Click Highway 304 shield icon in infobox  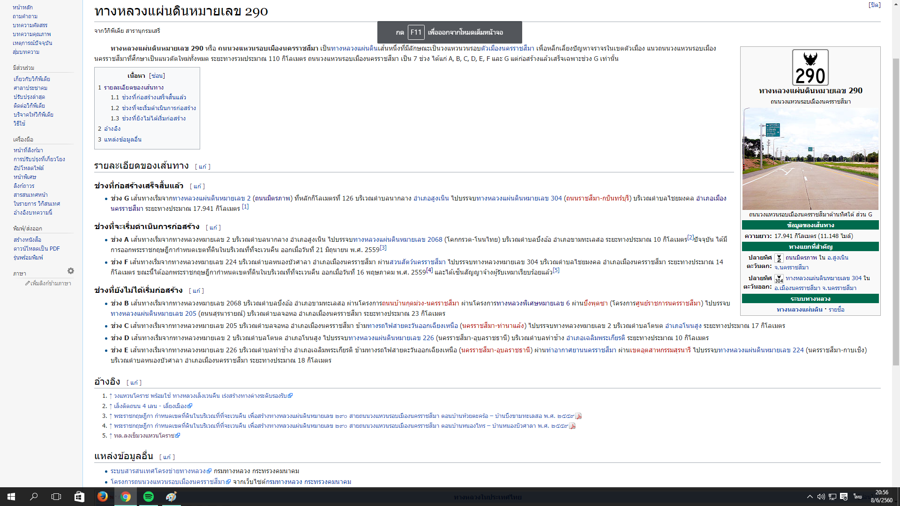[779, 278]
